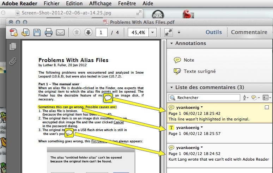The image size is (273, 173).
Task: Click 'Kurt Lang wrote' comment text
Action: [x=219, y=159]
